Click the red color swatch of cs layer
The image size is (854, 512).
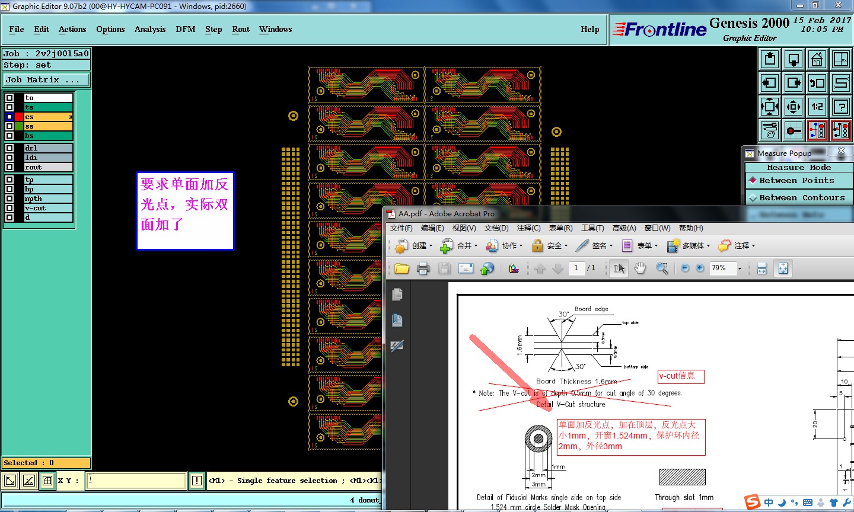[19, 117]
